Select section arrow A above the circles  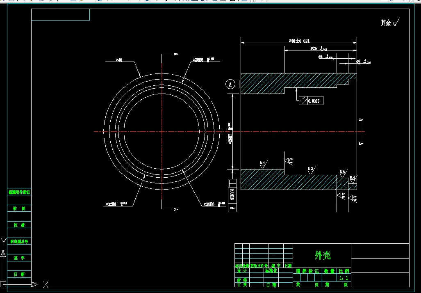coord(176,54)
